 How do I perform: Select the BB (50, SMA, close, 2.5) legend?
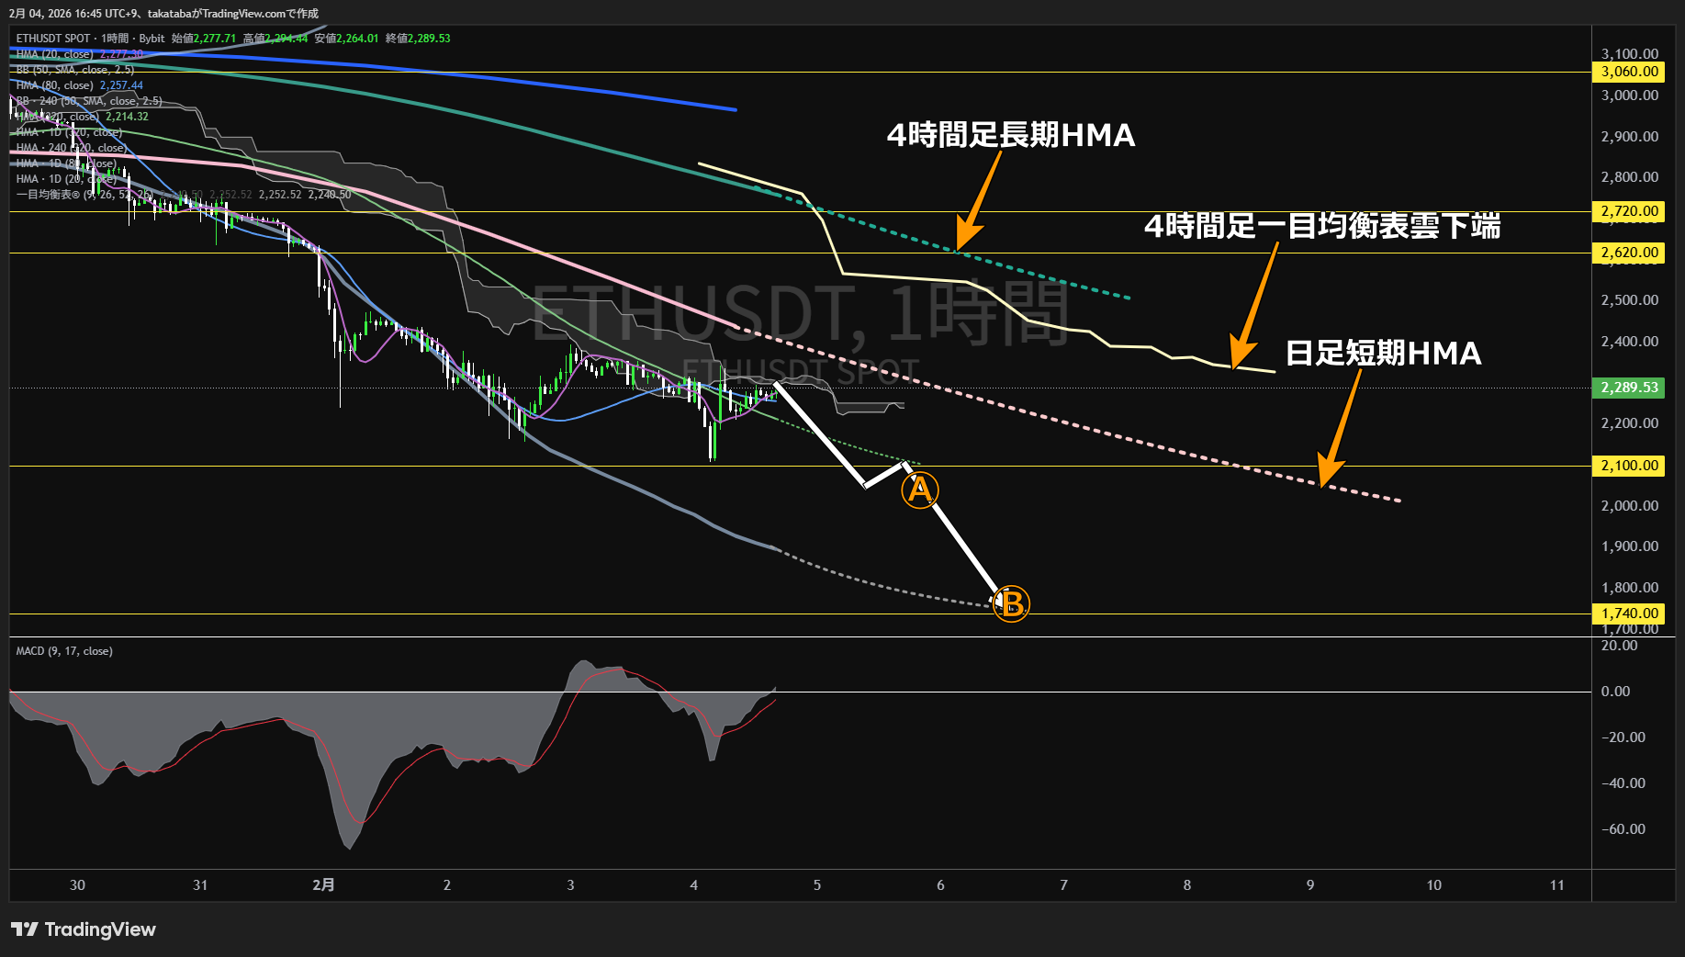(75, 70)
